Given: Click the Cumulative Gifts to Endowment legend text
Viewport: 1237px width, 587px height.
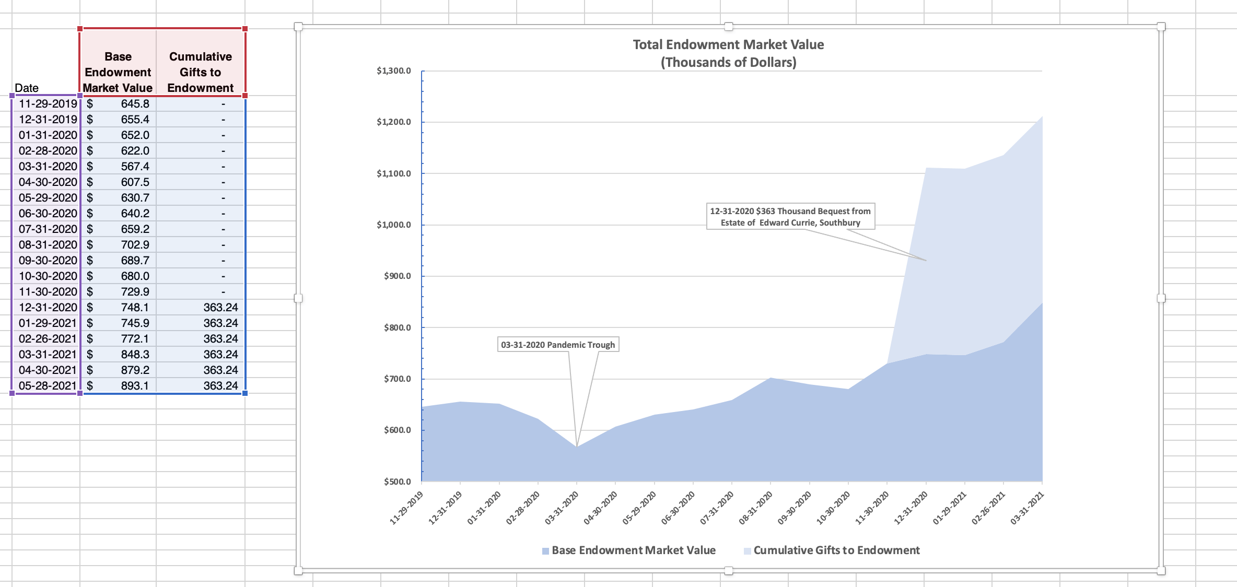Looking at the screenshot, I should 836,550.
